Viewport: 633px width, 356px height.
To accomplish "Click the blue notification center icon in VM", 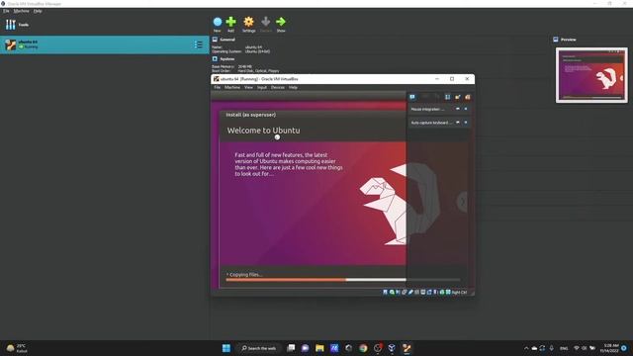I will click(x=412, y=97).
